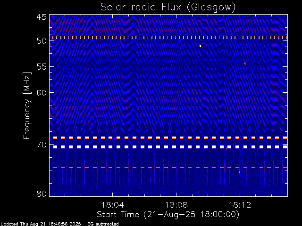Click the 18:08 time label
This screenshot has width=302, height=226.
176,205
